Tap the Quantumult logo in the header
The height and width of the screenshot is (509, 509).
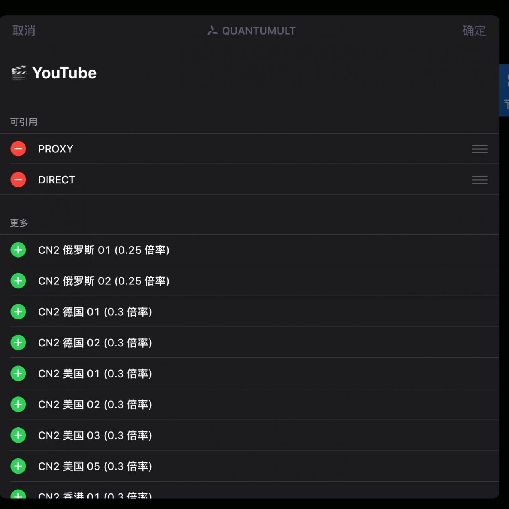pos(251,31)
